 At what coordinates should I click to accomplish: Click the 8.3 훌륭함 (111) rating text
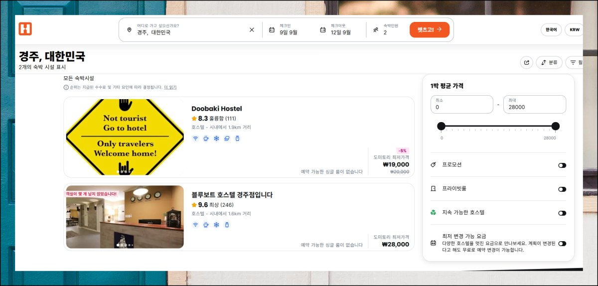tap(217, 119)
